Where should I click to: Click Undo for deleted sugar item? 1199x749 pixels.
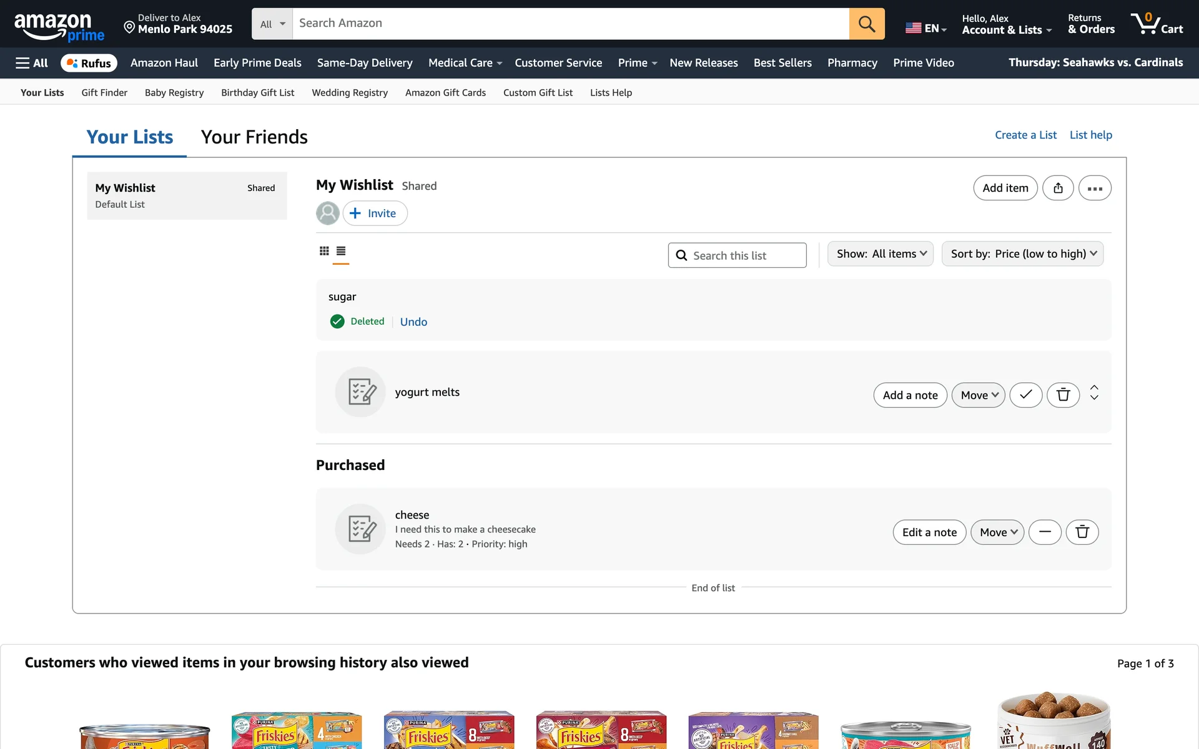(x=413, y=322)
